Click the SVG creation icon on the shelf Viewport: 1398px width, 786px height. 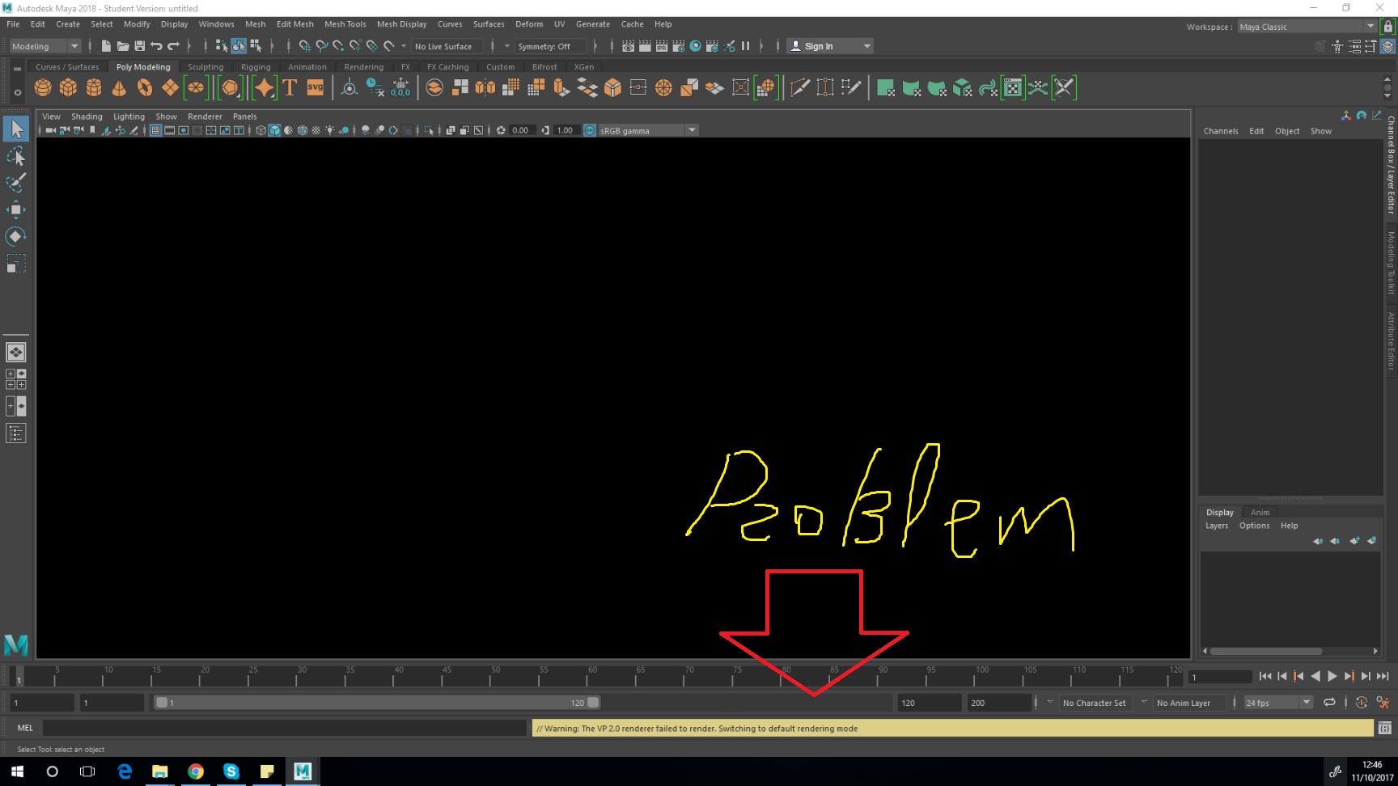click(315, 87)
